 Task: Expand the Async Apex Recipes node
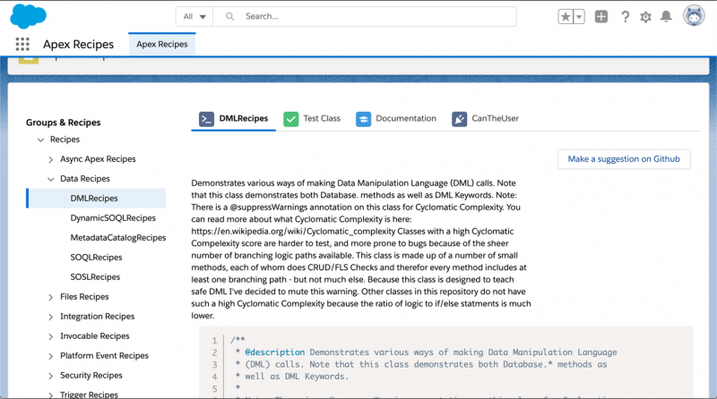coord(51,159)
